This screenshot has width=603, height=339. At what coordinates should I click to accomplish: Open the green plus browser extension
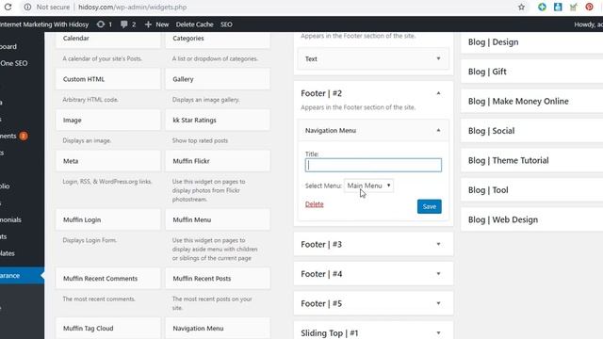coord(542,7)
